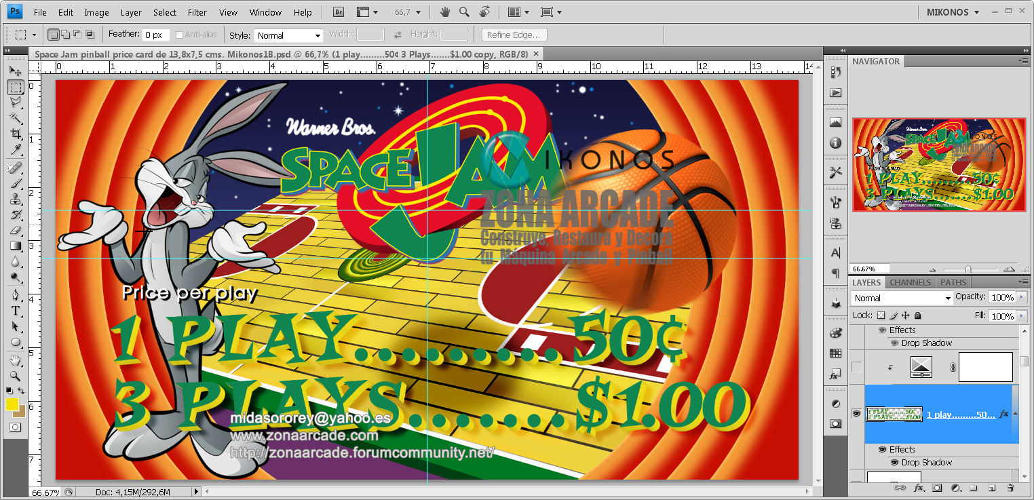Click the Navigator preview thumbnail

click(x=938, y=164)
